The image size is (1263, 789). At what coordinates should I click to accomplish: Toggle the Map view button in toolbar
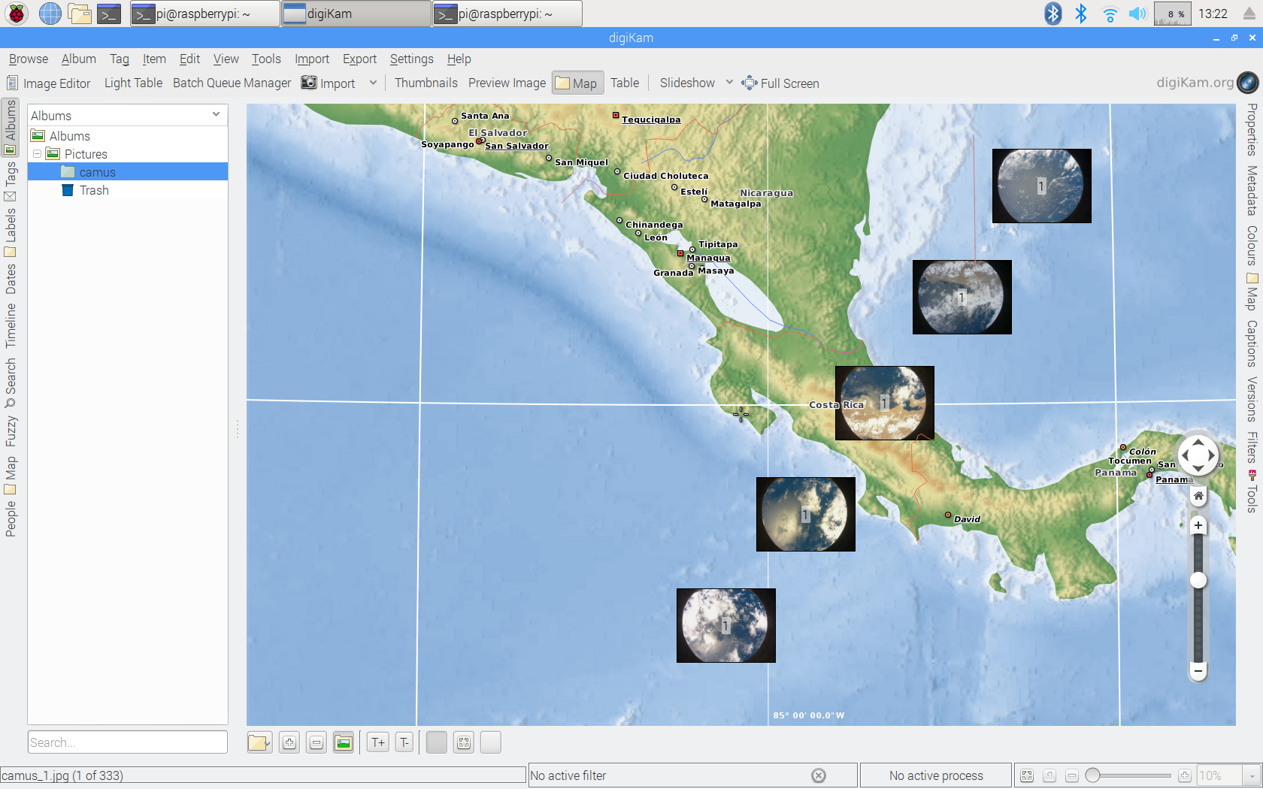(x=577, y=83)
